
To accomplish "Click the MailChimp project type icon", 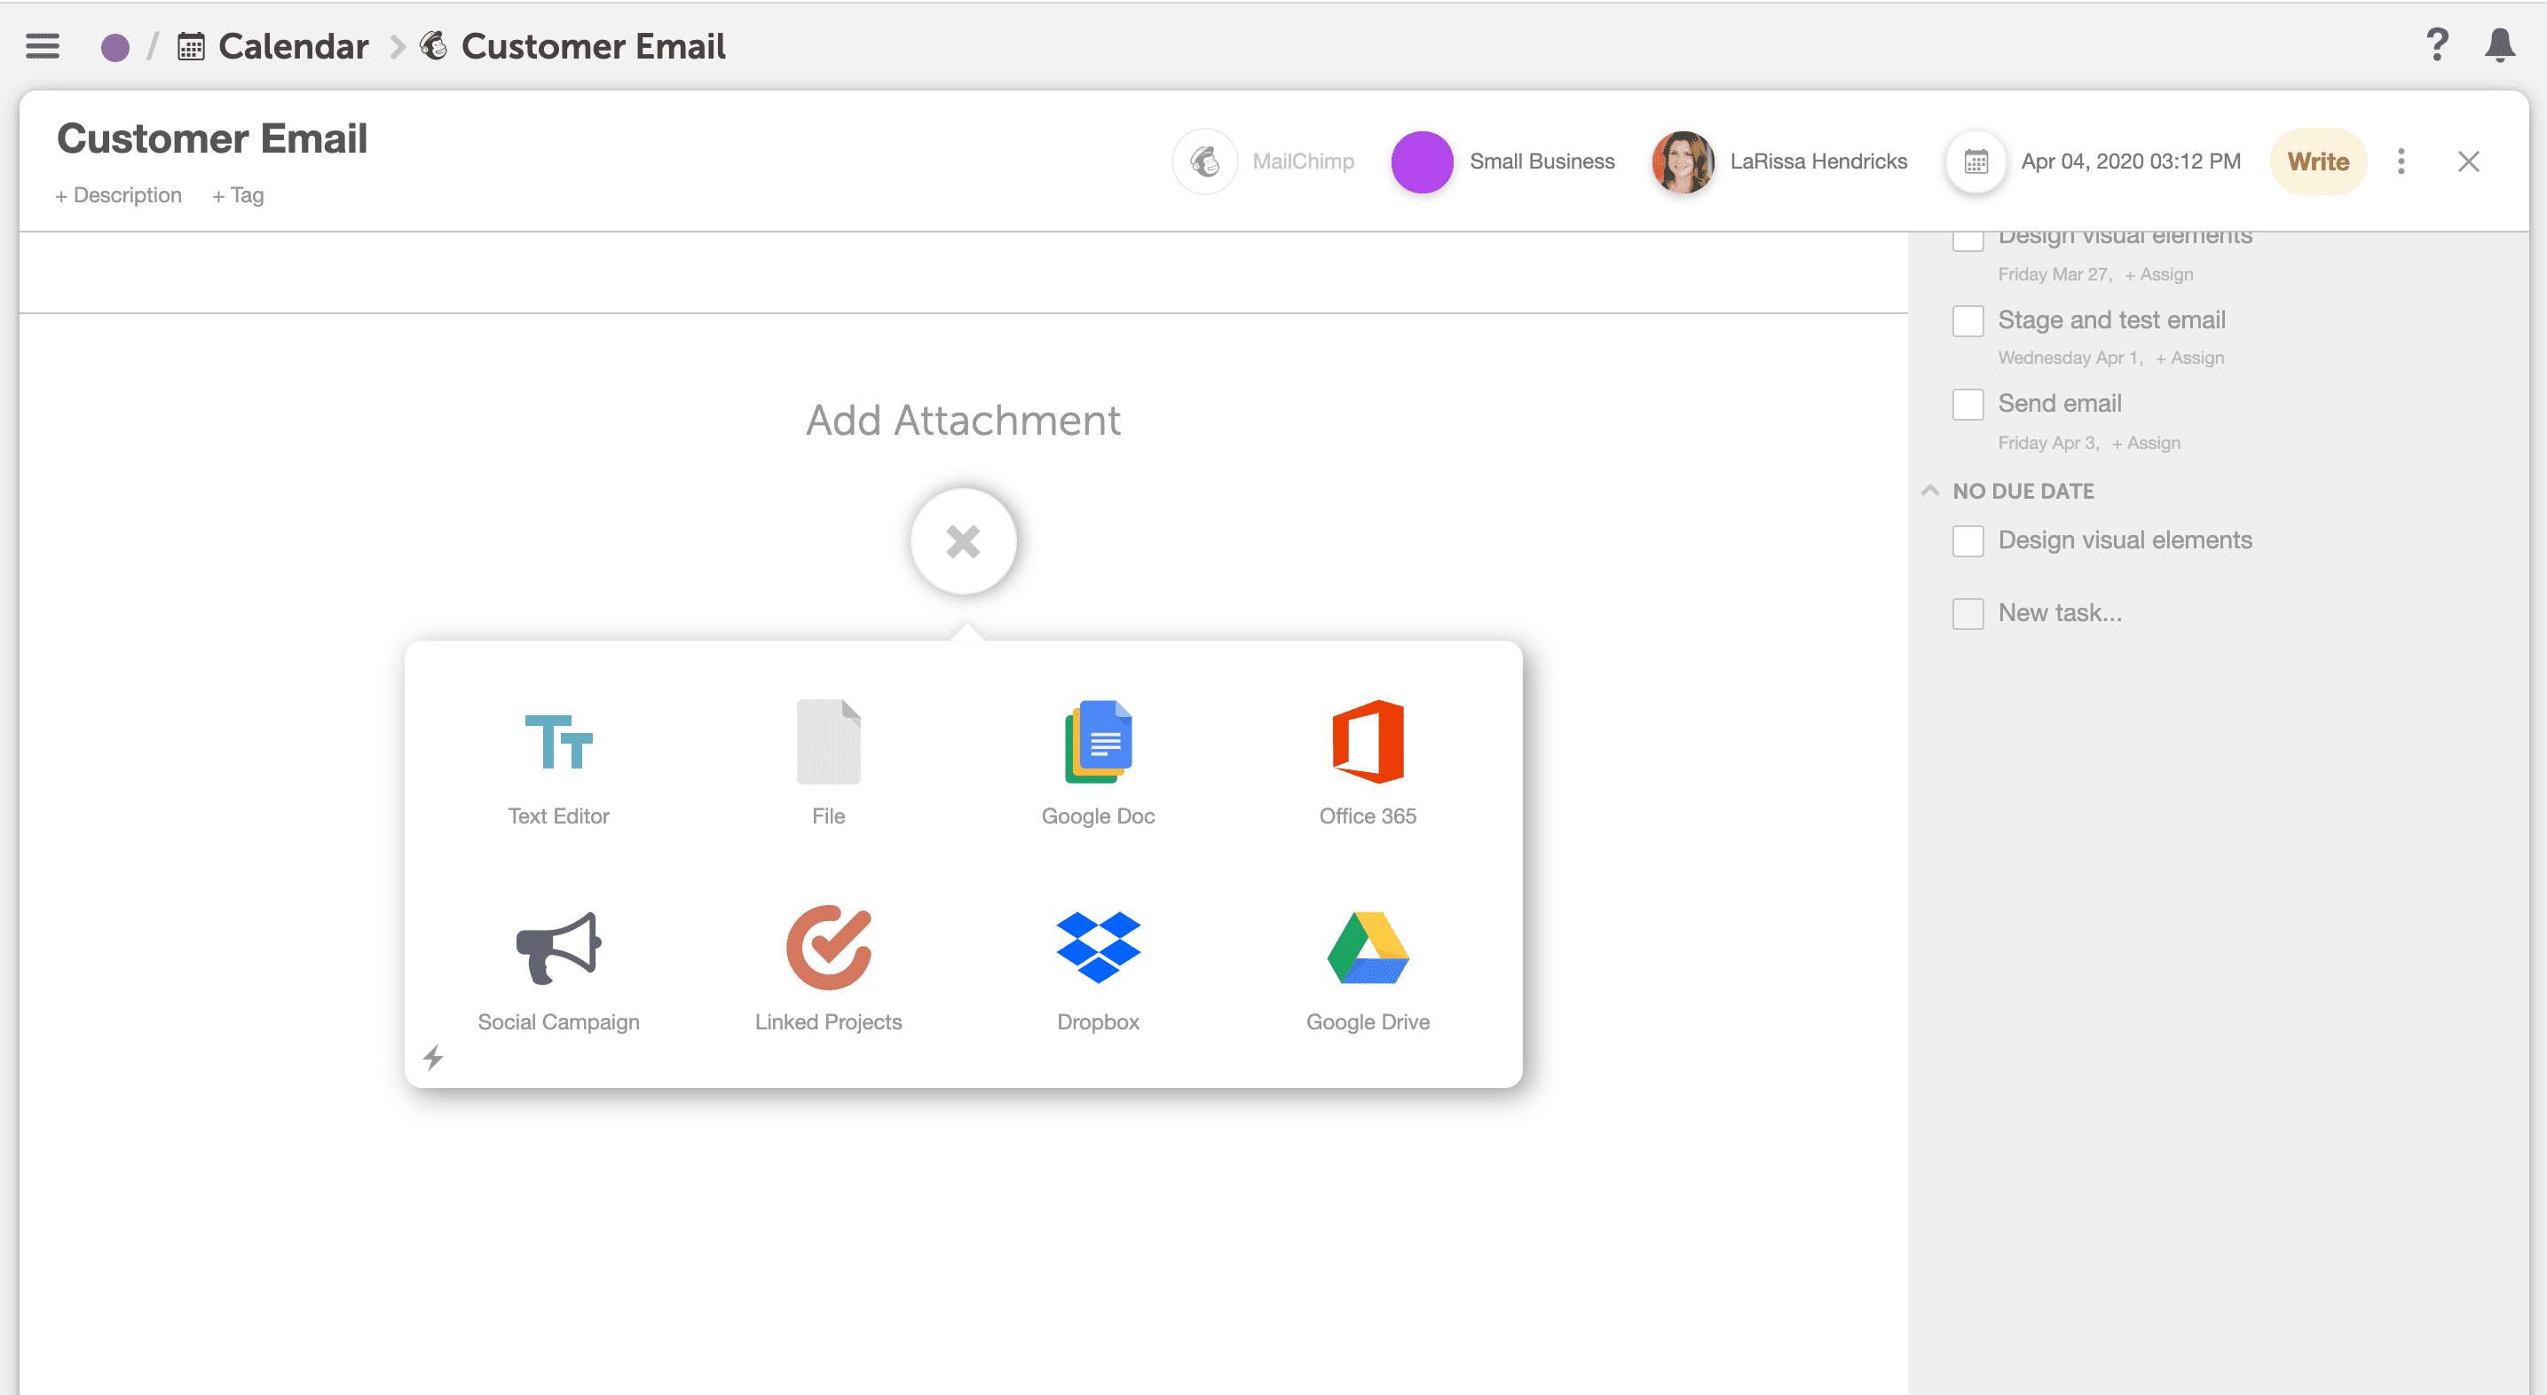I will (x=1204, y=162).
